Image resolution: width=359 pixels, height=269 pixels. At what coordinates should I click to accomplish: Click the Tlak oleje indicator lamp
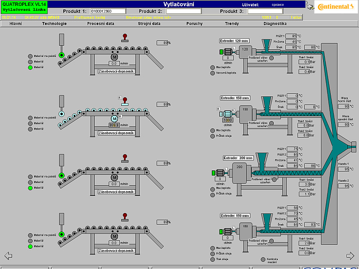point(212,260)
